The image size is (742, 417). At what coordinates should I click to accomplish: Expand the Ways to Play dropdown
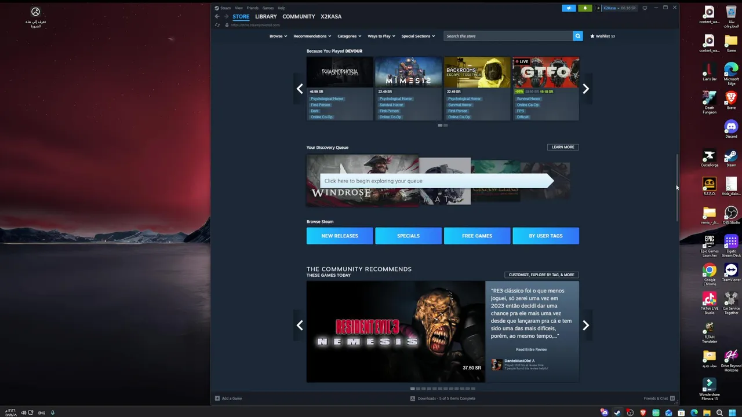tap(381, 36)
